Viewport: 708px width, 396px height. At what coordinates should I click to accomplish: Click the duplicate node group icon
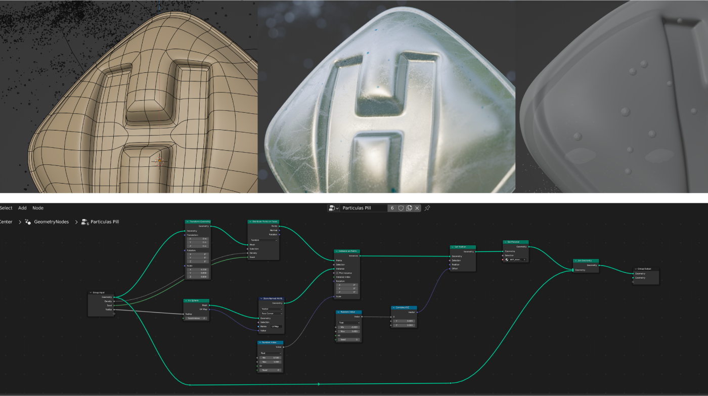[409, 208]
